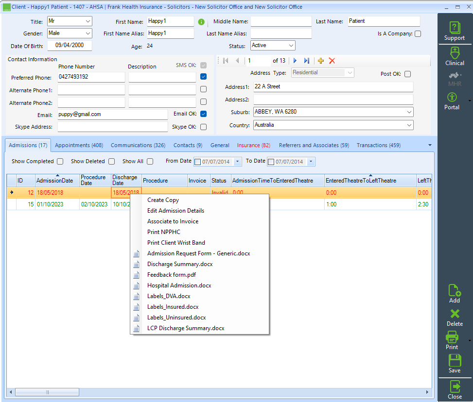Viewport: 473px width, 402px height.
Task: Sort by the AdmissionDate column header
Action: pyautogui.click(x=57, y=181)
